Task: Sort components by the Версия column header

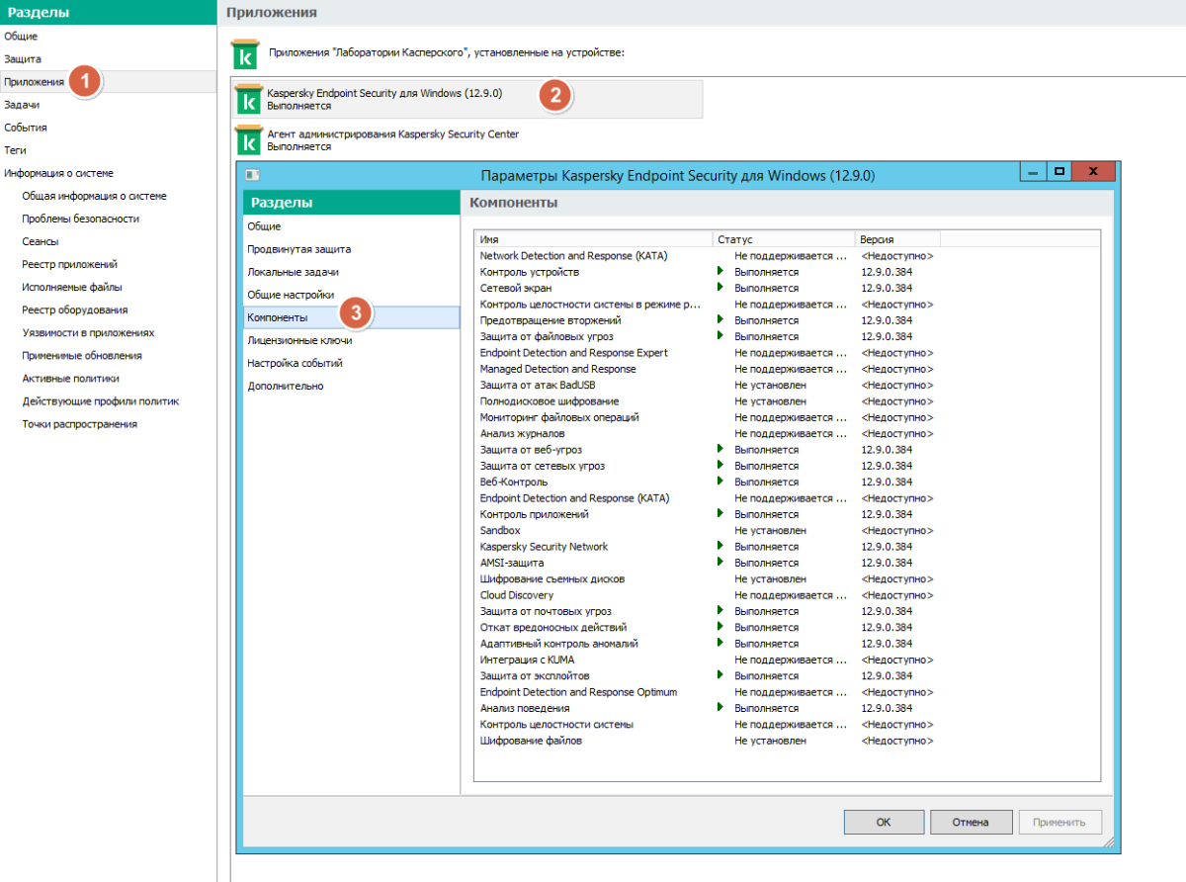Action: pyautogui.click(x=897, y=239)
